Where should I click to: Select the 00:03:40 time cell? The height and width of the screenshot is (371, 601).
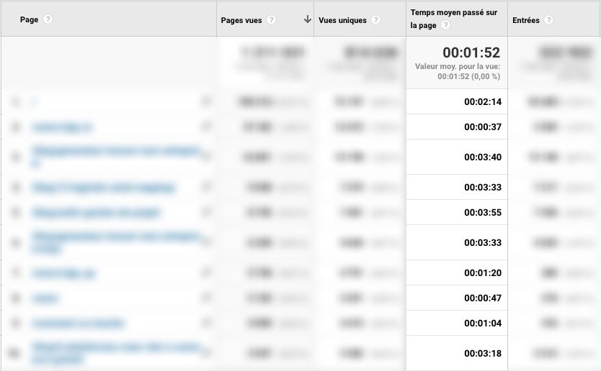482,157
